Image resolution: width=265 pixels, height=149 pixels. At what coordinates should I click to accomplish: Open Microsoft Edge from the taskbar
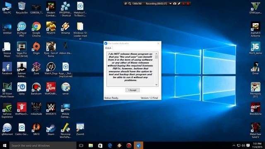[110, 145]
